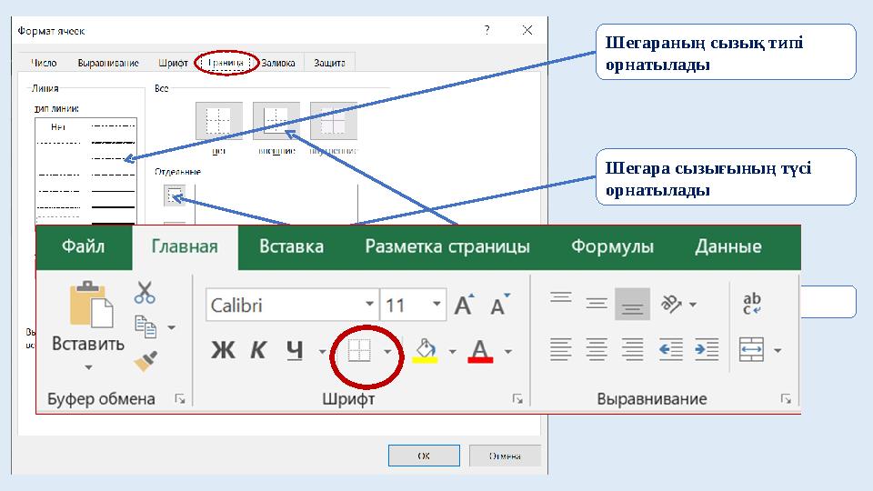Click the Paste (Вставить) clipboard icon
This screenshot has height=491, width=873.
(91, 305)
